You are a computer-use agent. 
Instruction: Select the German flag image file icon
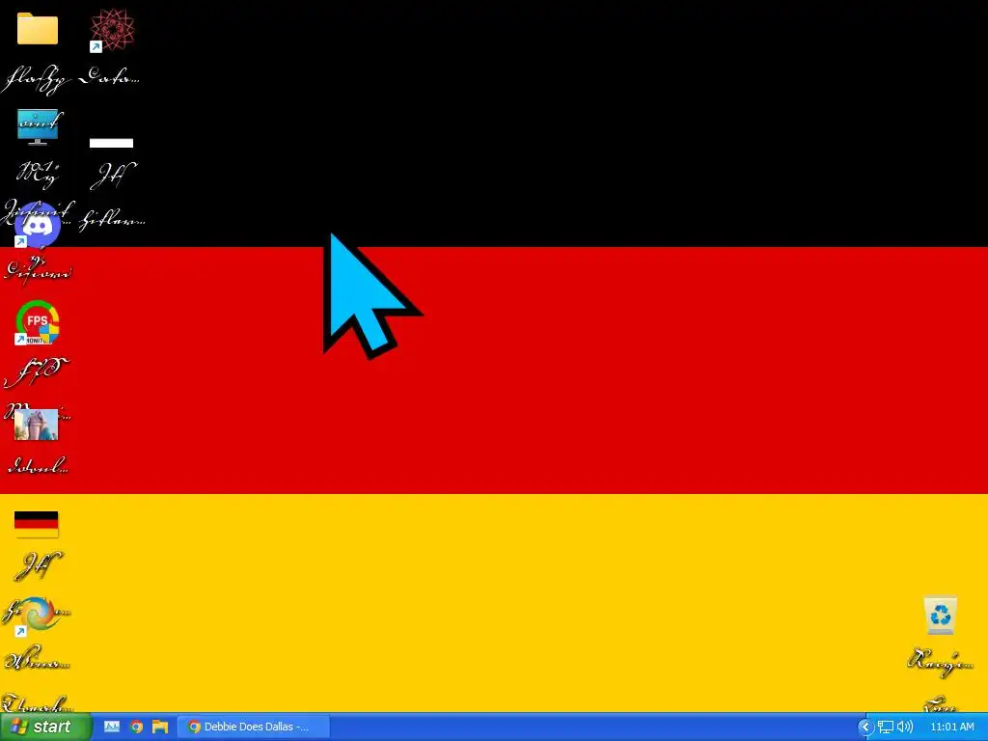[36, 524]
